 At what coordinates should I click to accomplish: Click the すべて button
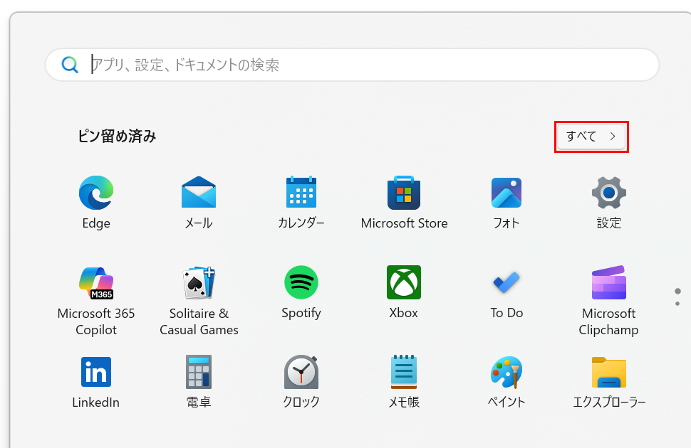[591, 137]
